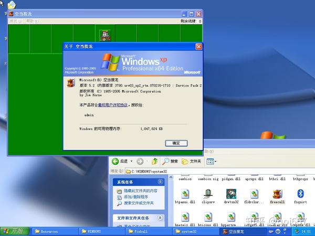Click the pidgen.dll file name
The height and width of the screenshot is (236, 315).
231,179
